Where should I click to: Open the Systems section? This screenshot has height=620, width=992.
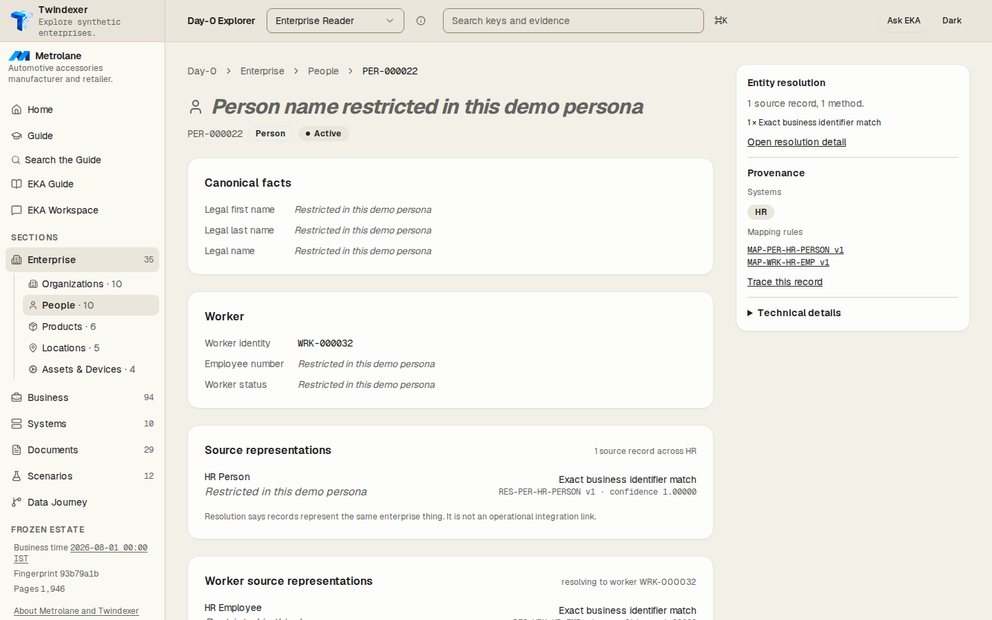click(x=82, y=424)
